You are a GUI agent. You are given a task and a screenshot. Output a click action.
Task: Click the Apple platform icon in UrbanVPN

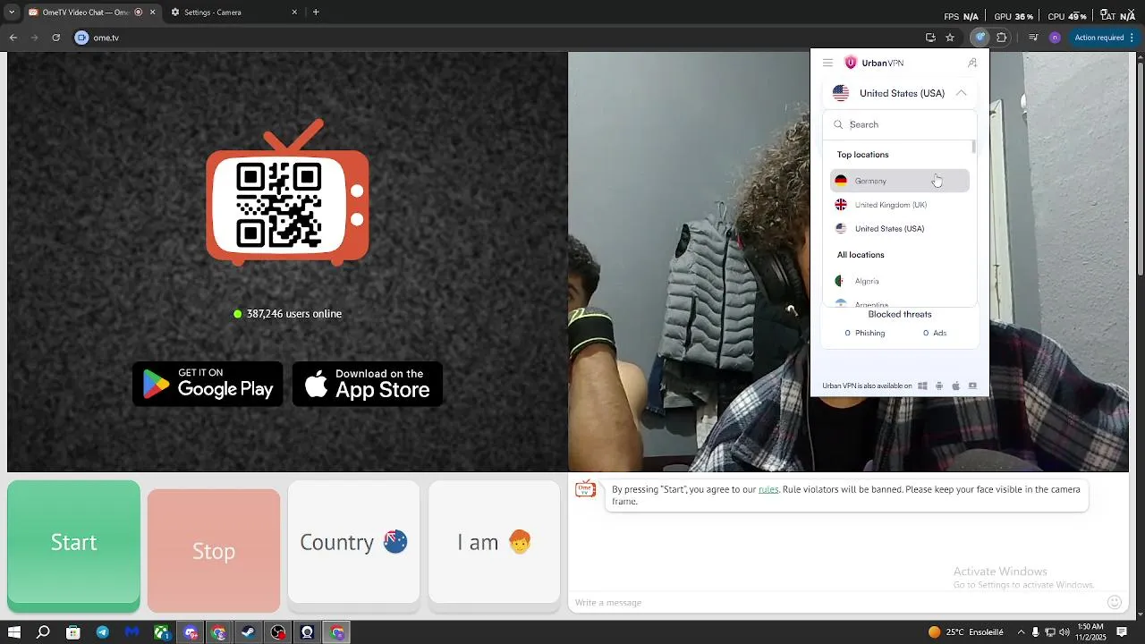pyautogui.click(x=955, y=386)
